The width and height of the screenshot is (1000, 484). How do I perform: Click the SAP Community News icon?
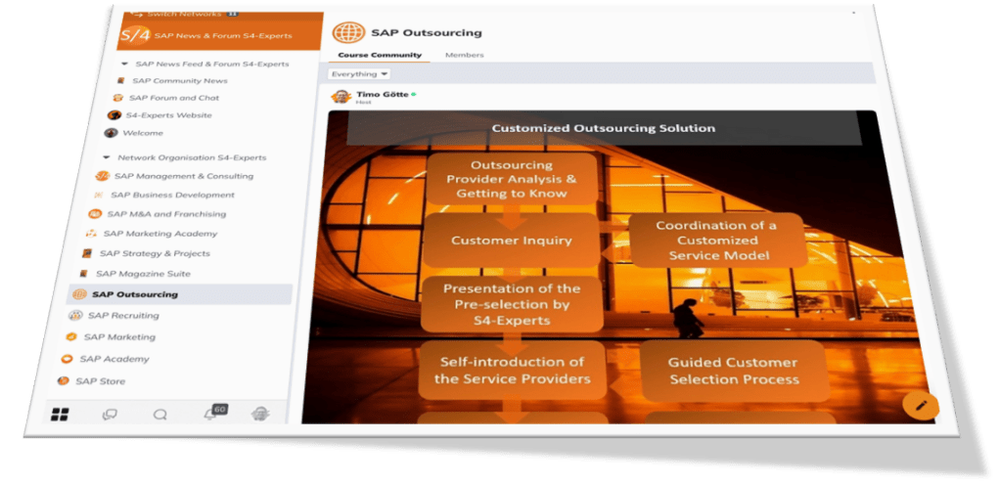[x=121, y=81]
